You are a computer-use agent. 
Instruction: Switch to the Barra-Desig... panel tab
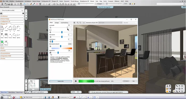tap(12, 92)
